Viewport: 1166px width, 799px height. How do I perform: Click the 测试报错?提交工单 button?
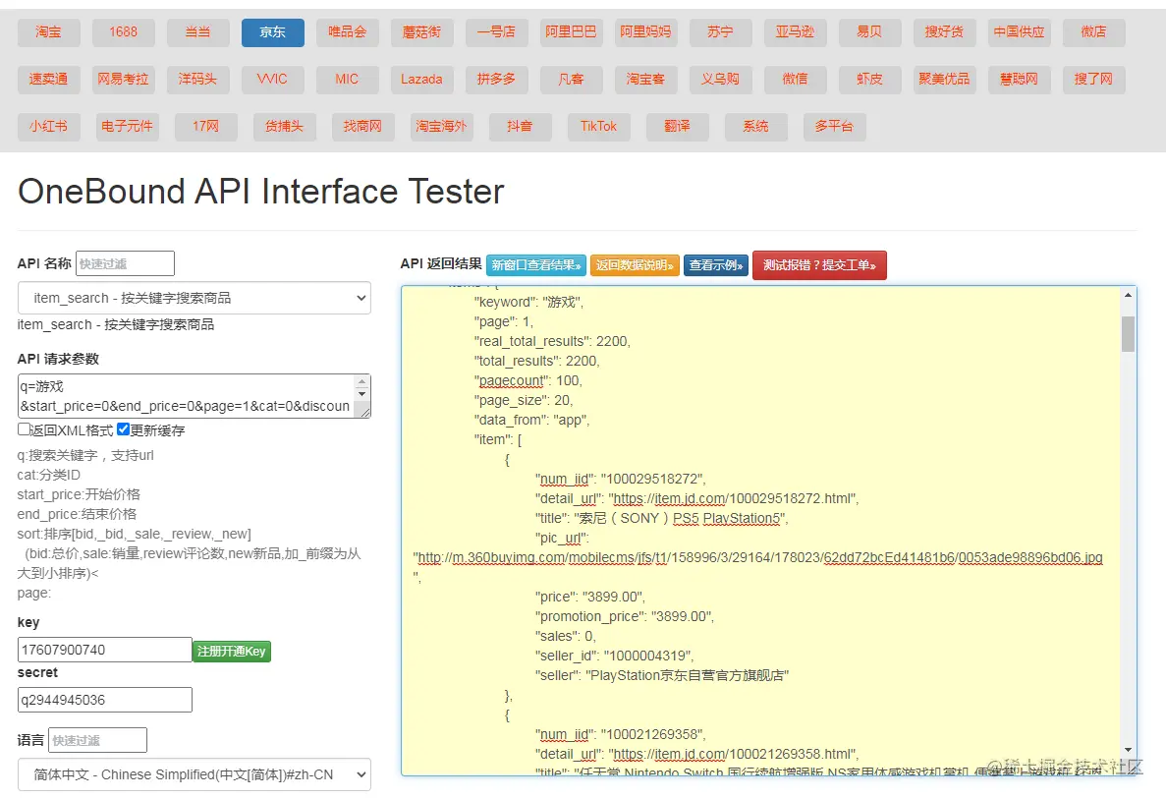(x=819, y=265)
